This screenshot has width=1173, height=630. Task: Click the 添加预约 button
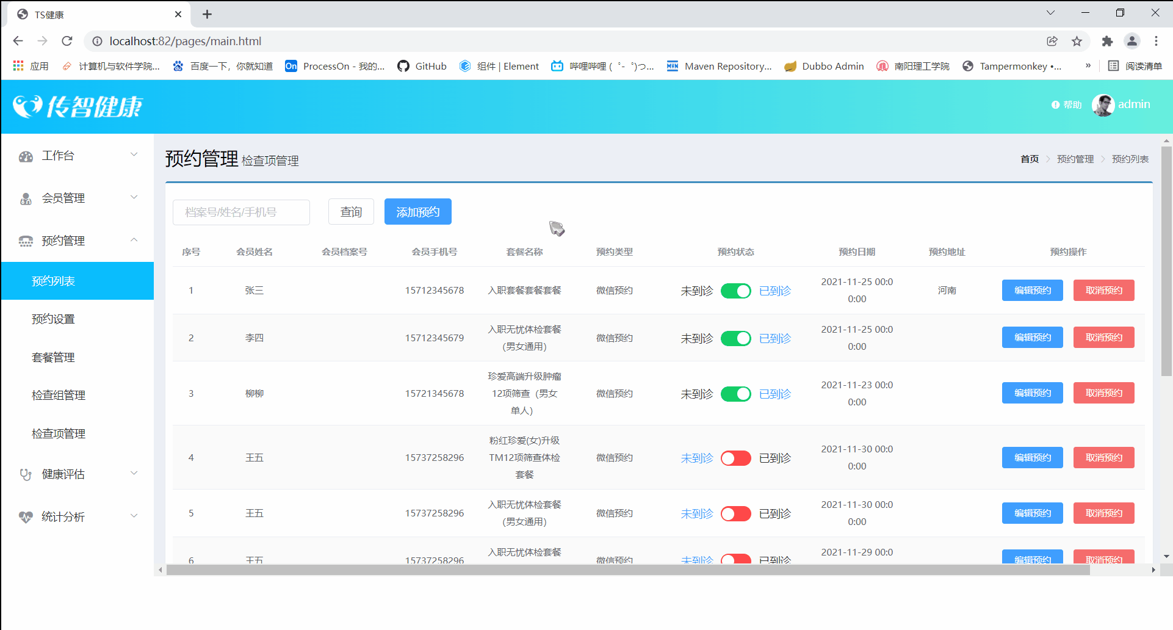(x=417, y=211)
